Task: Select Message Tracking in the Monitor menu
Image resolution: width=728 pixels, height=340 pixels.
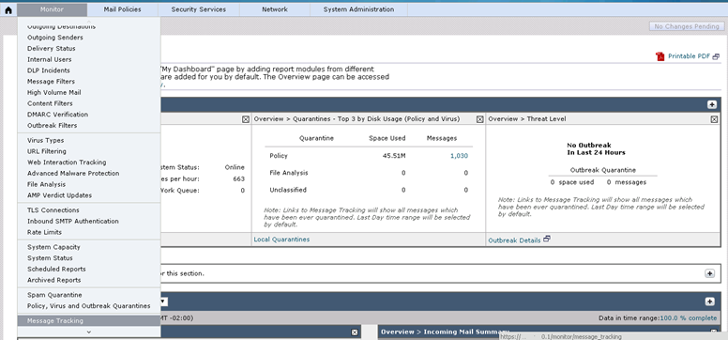Action: 89,321
